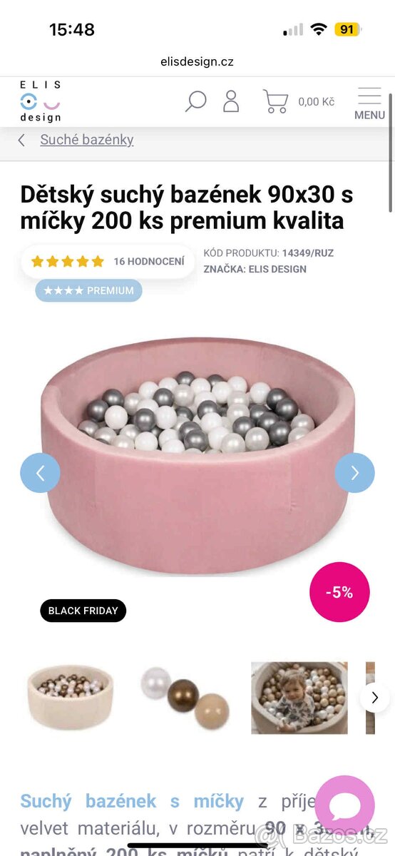
Task: Show next product image with right arrow
Action: click(354, 472)
